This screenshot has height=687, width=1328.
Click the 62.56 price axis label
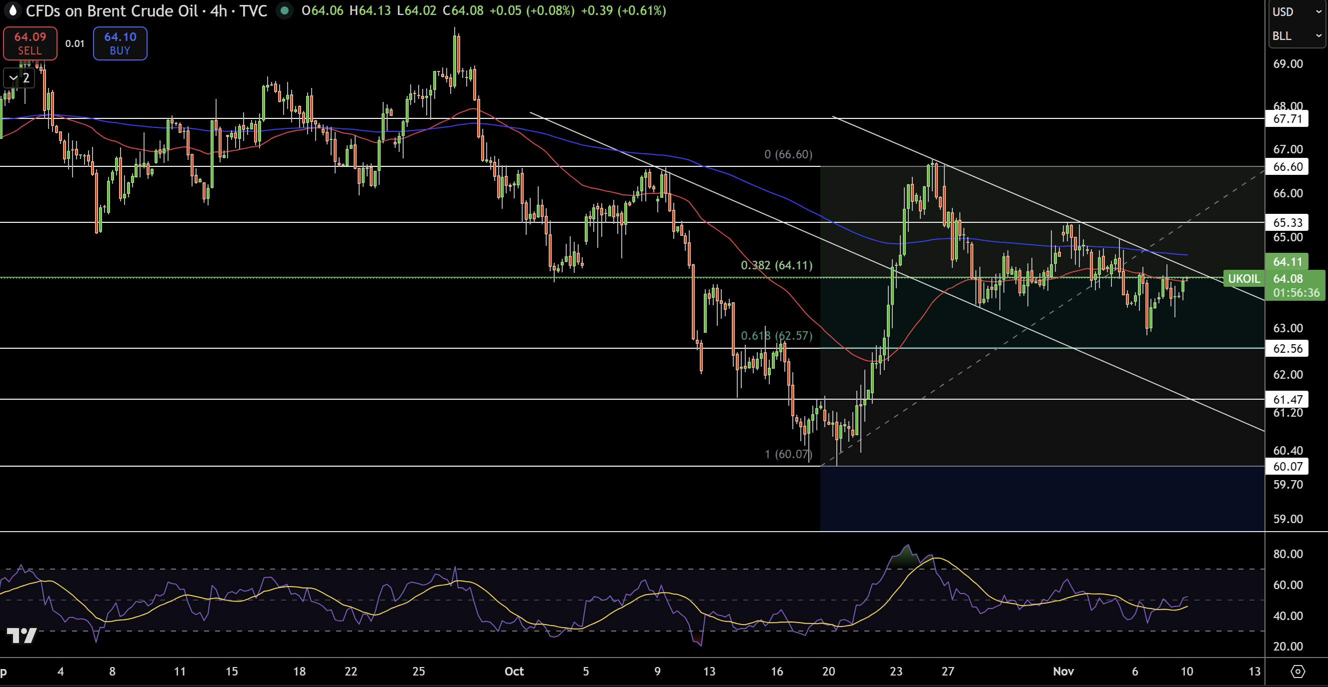[x=1287, y=349]
